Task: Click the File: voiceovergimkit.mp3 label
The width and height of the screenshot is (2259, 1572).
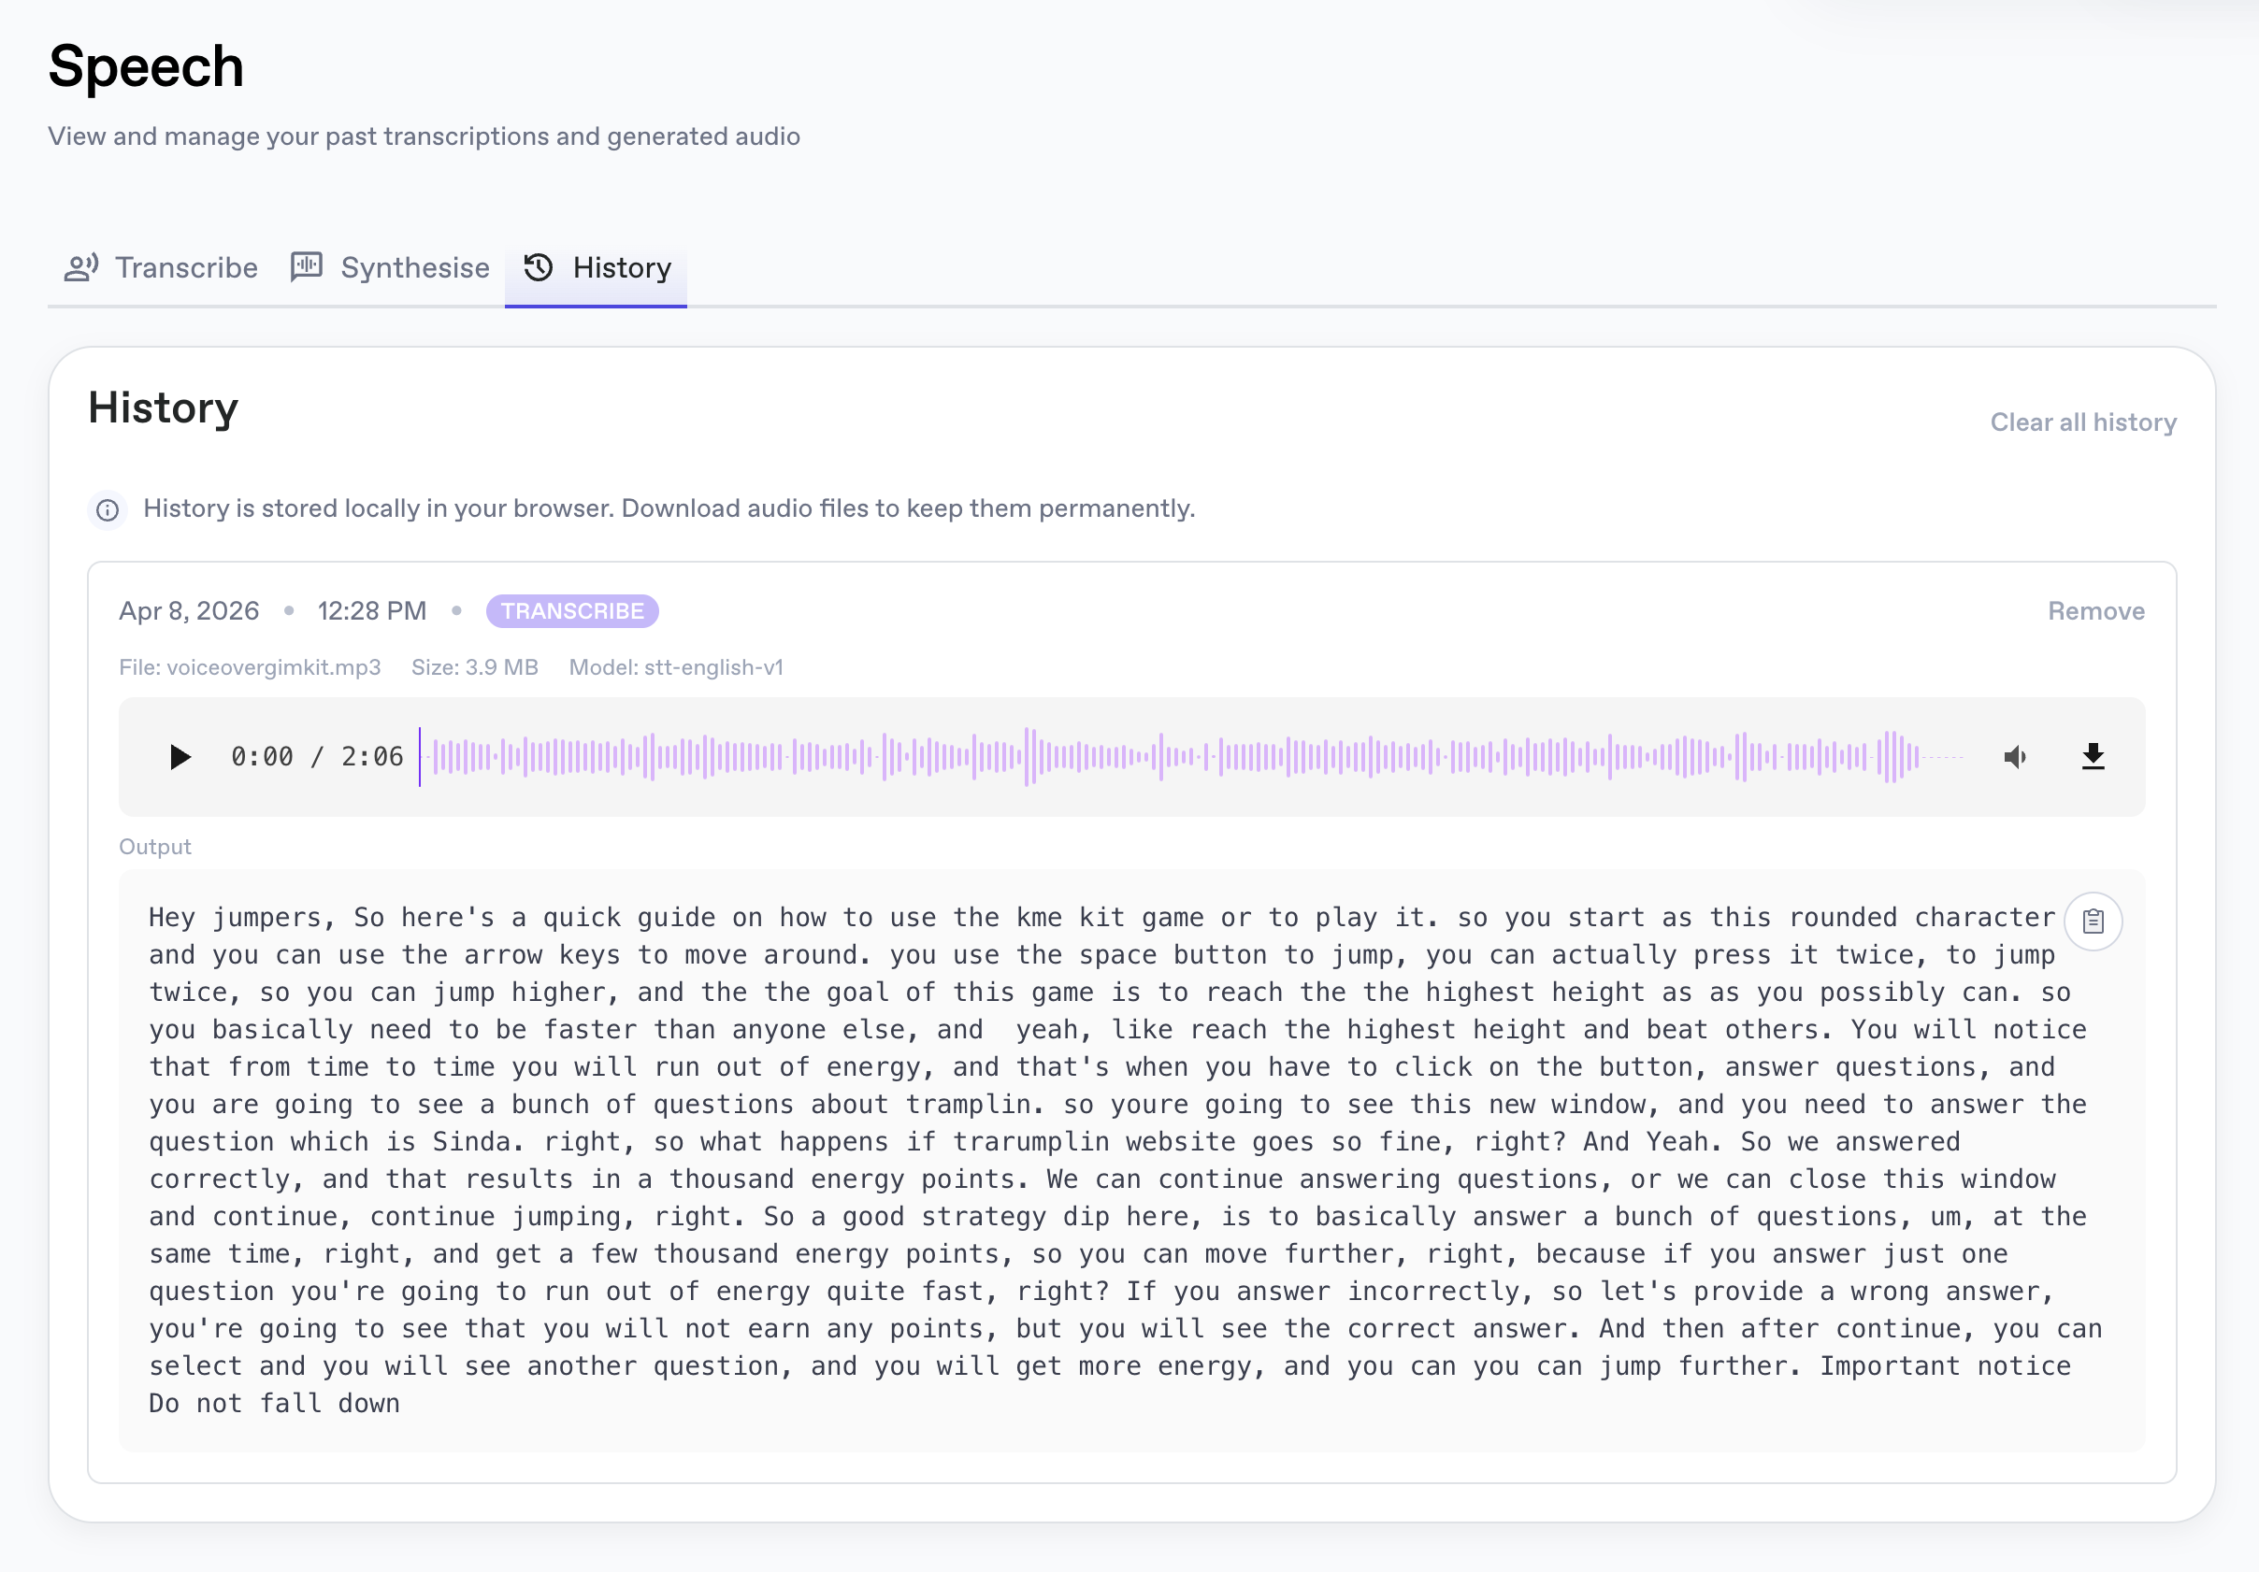Action: 250,667
